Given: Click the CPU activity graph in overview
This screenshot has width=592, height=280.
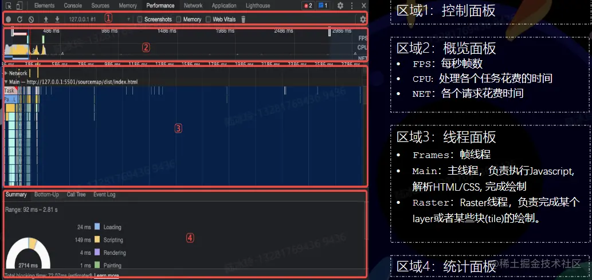Looking at the screenshot, I should coord(26,49).
